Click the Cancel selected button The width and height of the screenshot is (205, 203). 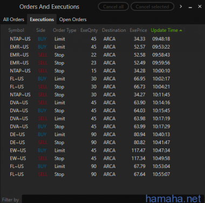click(152, 6)
